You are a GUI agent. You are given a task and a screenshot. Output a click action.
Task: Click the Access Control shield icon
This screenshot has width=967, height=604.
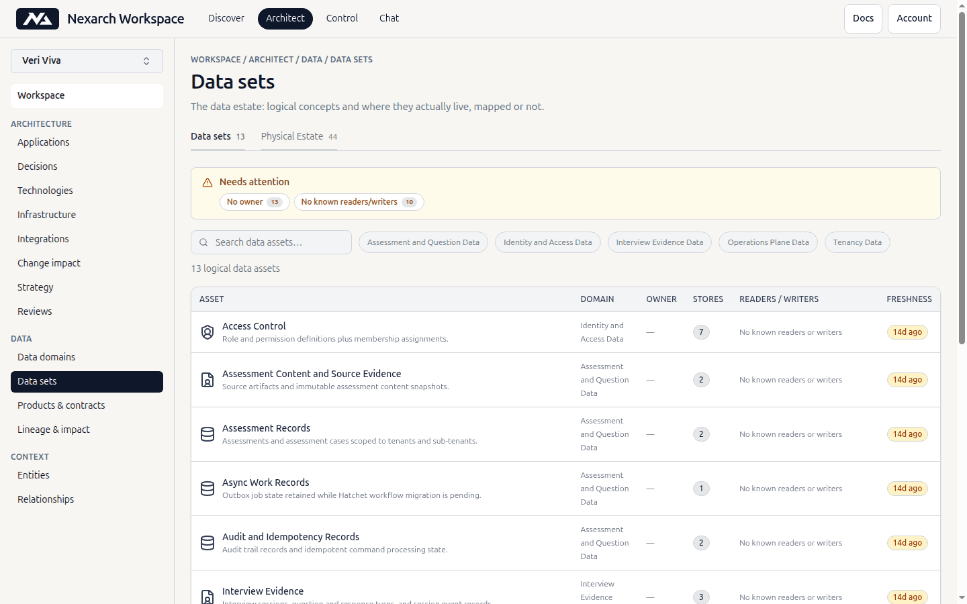[208, 332]
